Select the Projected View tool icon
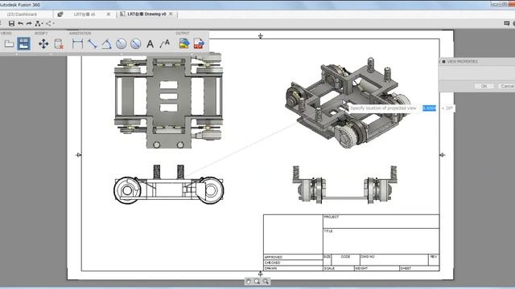The width and height of the screenshot is (515, 289). pyautogui.click(x=23, y=43)
